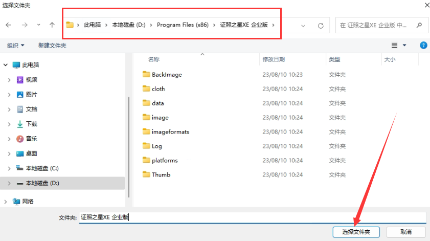Select the platforms folder icon
Image resolution: width=430 pixels, height=241 pixels.
point(146,160)
